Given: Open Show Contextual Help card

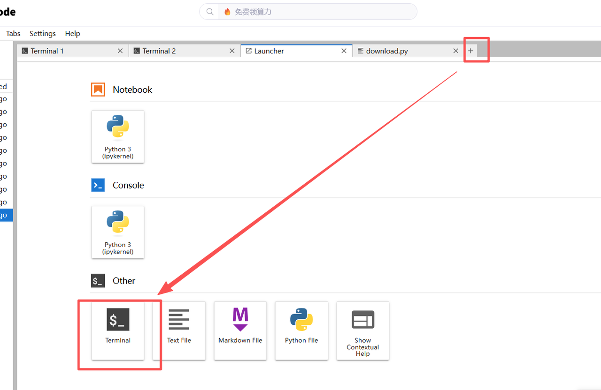Looking at the screenshot, I should point(363,330).
